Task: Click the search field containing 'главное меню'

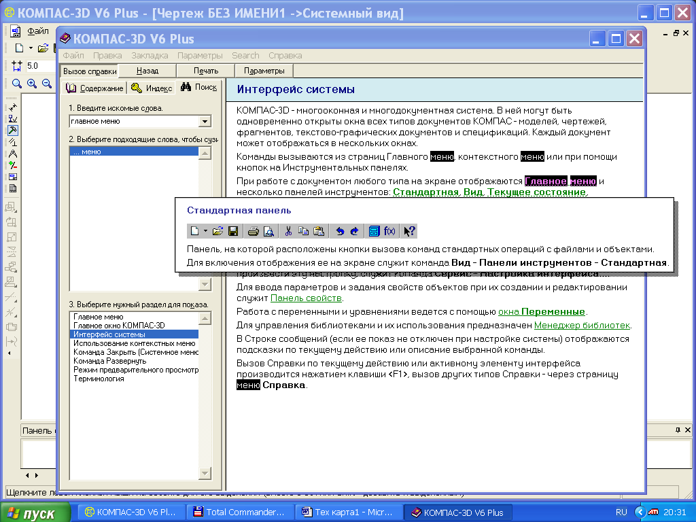Action: coord(135,121)
